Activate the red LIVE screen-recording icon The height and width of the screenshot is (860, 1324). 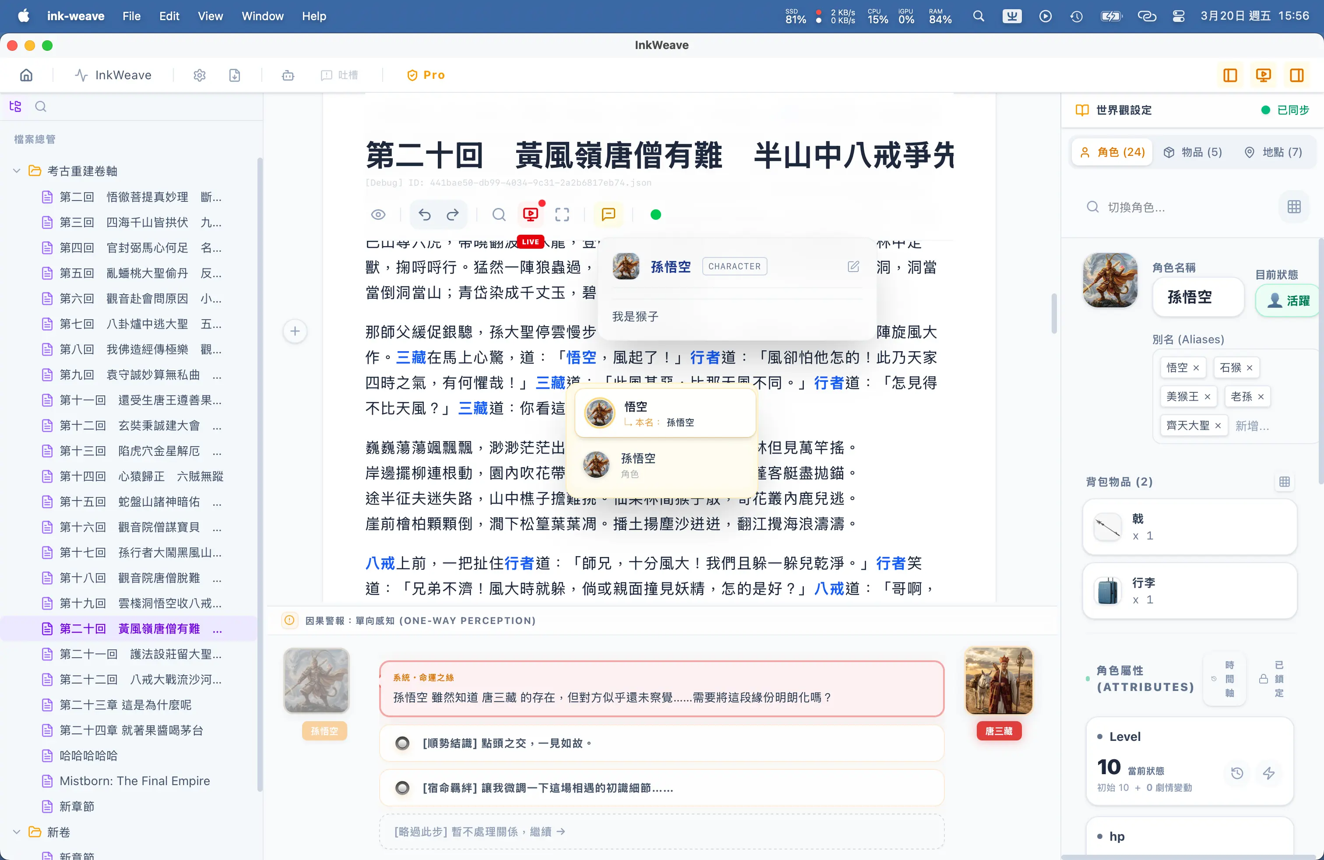click(530, 214)
